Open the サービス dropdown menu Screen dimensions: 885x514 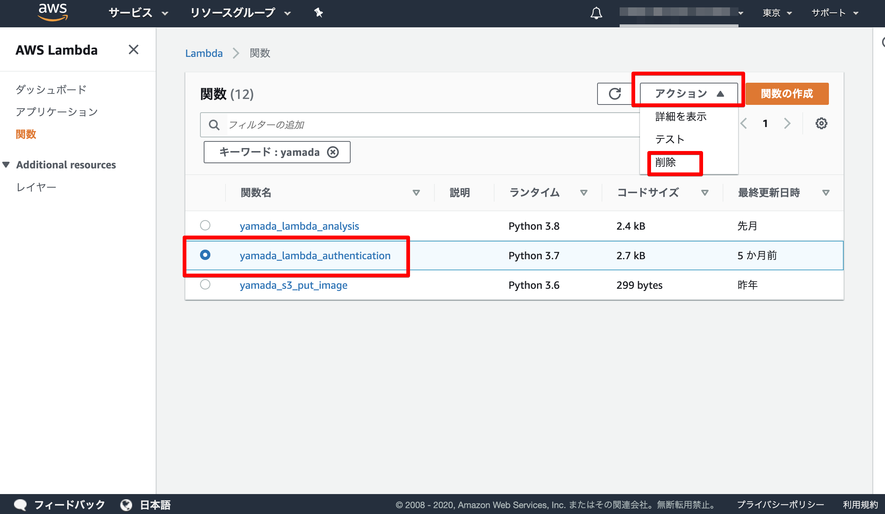138,13
